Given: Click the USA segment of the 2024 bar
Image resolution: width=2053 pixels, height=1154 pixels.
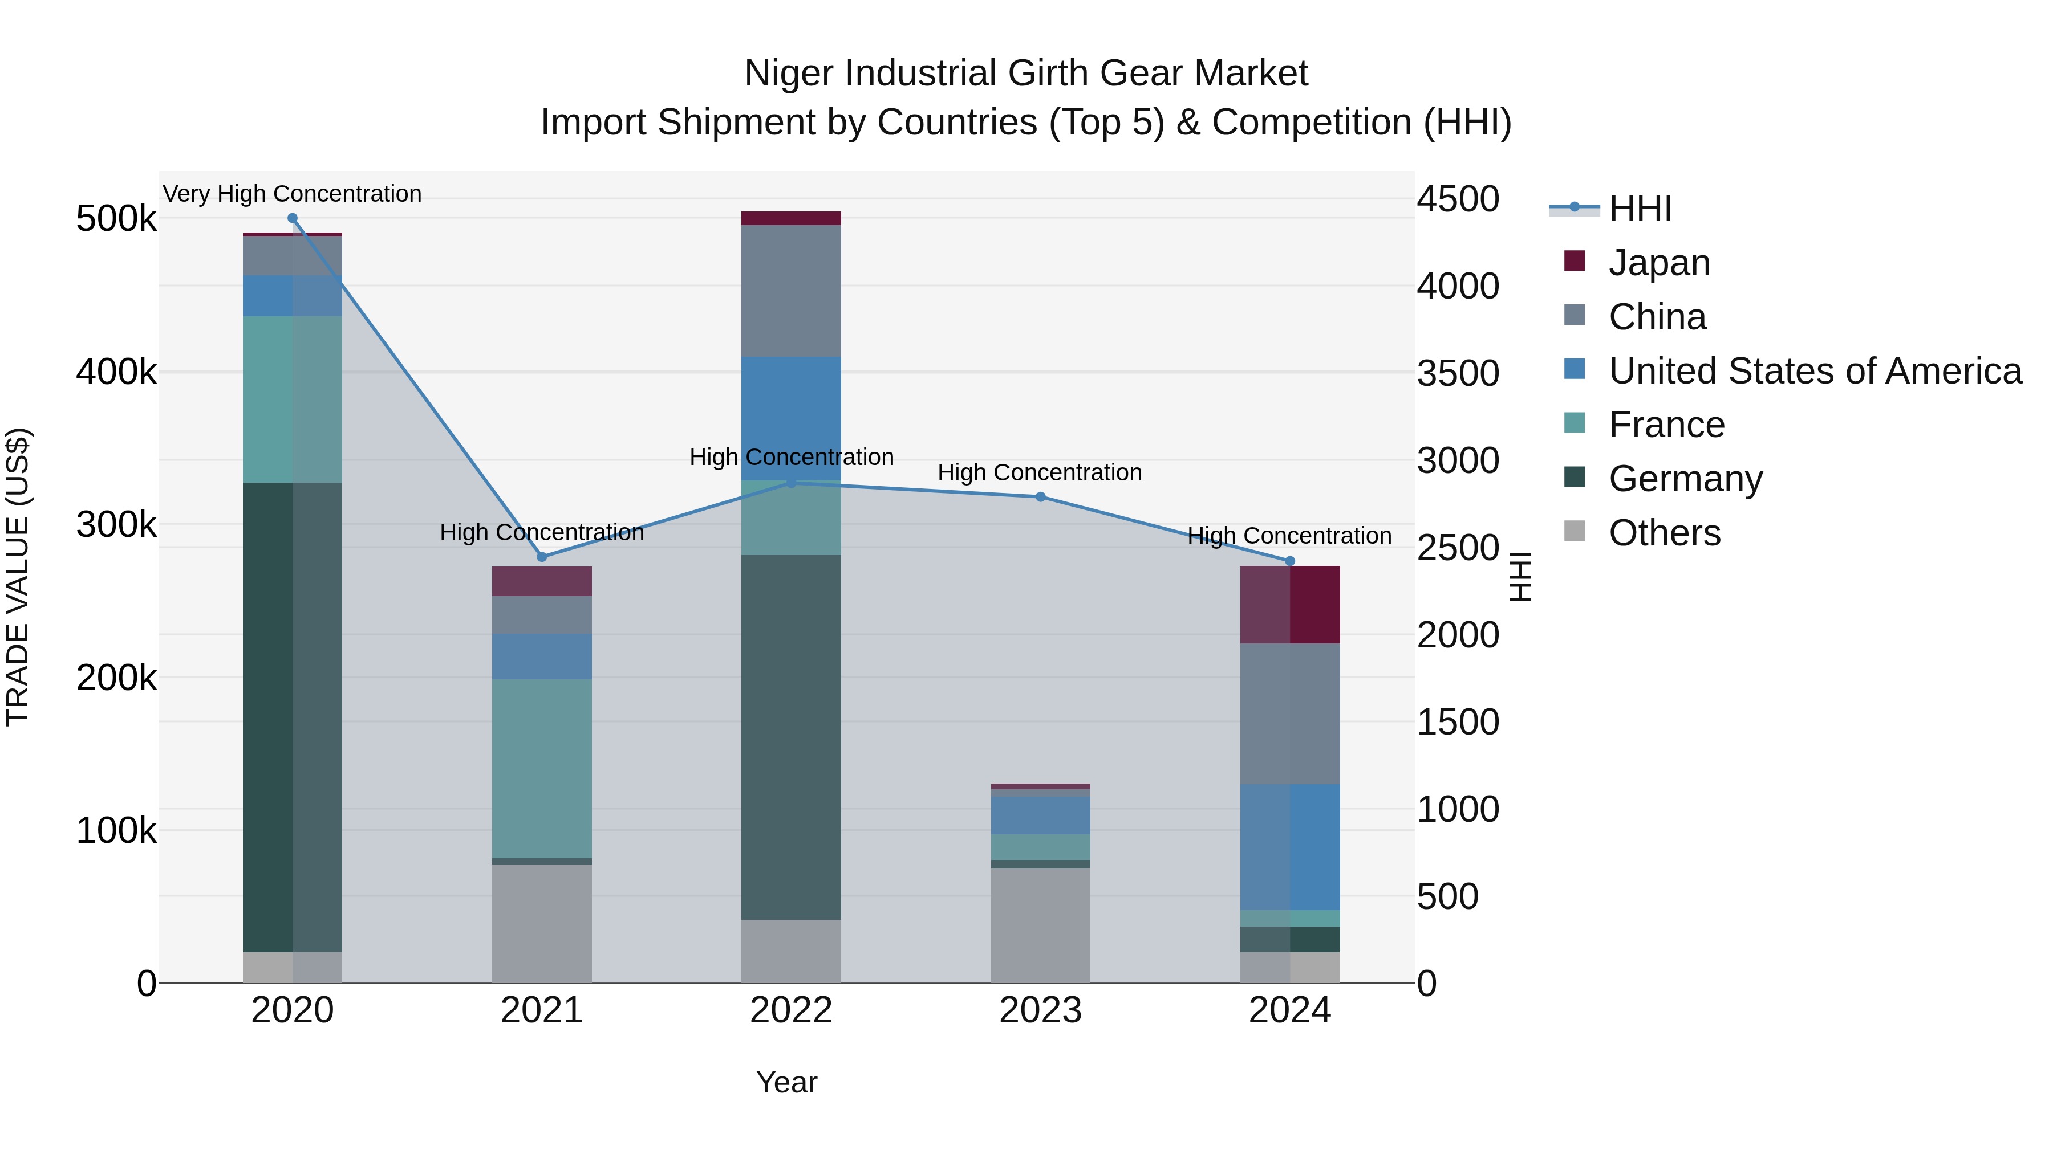Looking at the screenshot, I should [1291, 847].
